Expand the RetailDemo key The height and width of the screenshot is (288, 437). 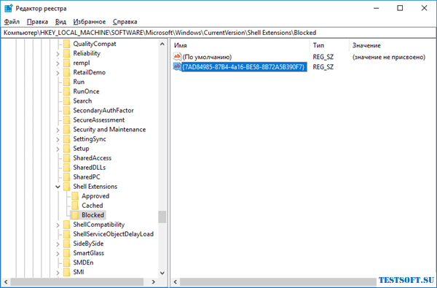58,73
